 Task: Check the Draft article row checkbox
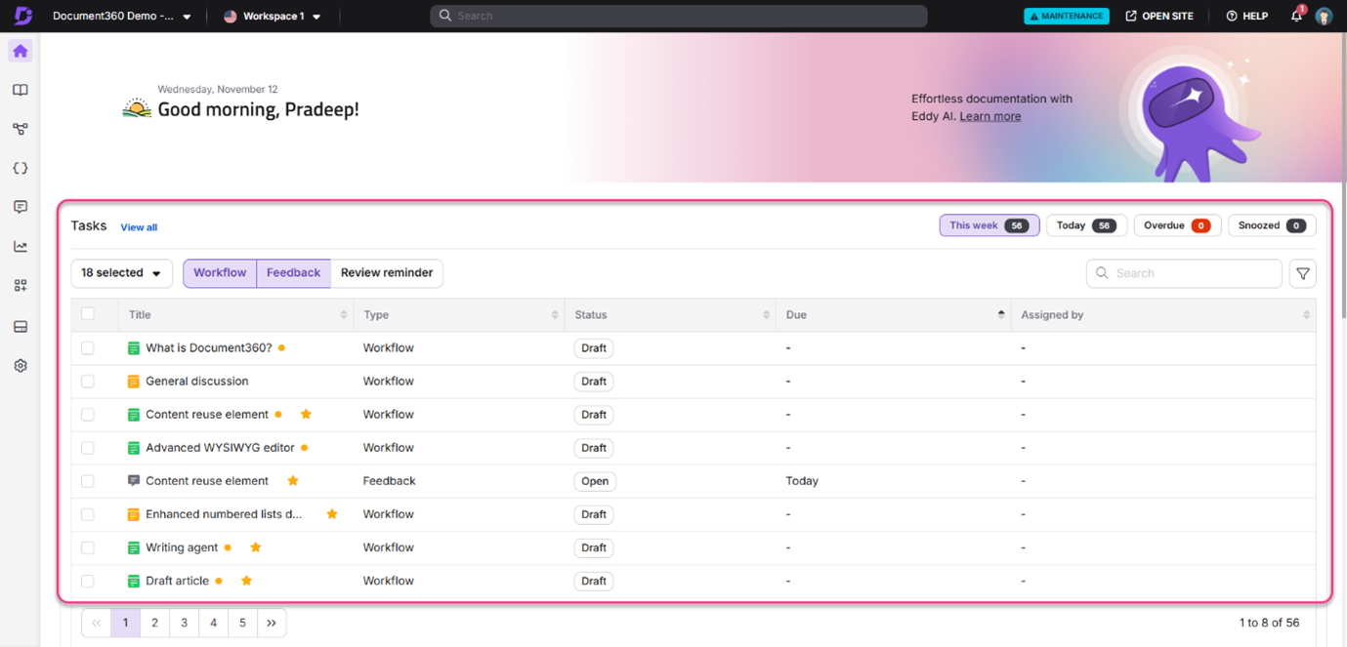(x=88, y=581)
